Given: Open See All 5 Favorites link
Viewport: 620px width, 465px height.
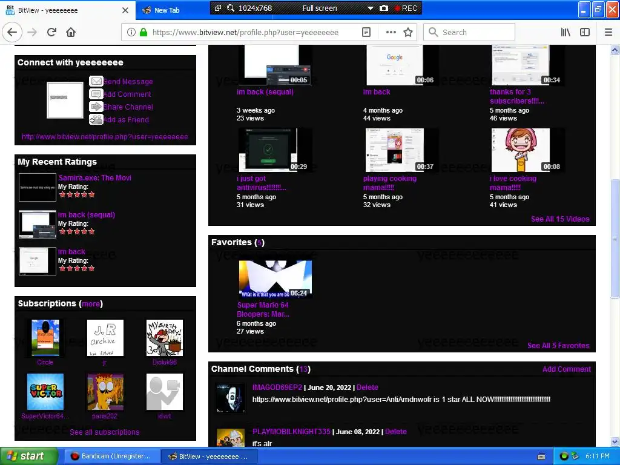Looking at the screenshot, I should [x=558, y=346].
